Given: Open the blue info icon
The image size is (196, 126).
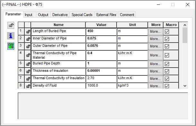Looking at the screenshot, I should (11, 36).
